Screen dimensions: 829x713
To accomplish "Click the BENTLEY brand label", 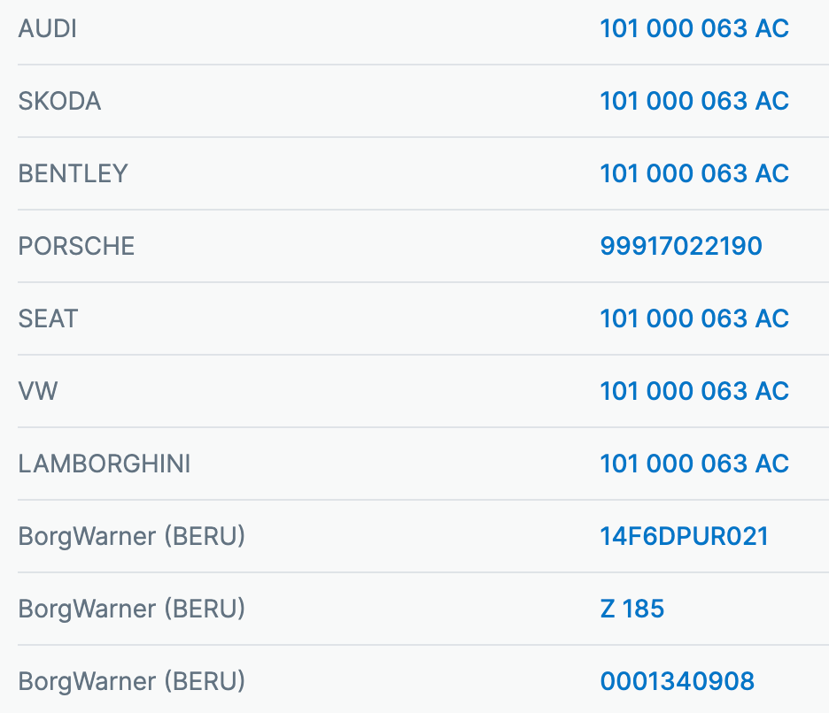I will click(73, 174).
